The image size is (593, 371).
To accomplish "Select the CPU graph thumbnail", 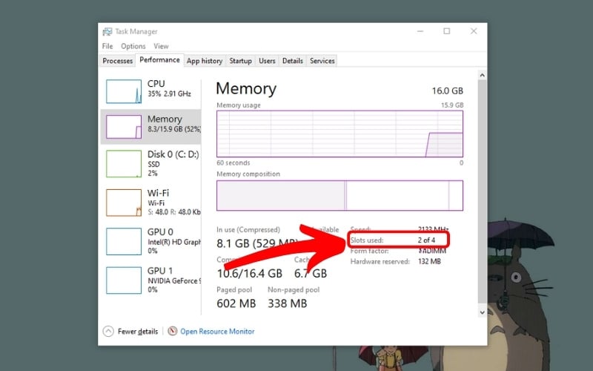I will click(x=124, y=91).
